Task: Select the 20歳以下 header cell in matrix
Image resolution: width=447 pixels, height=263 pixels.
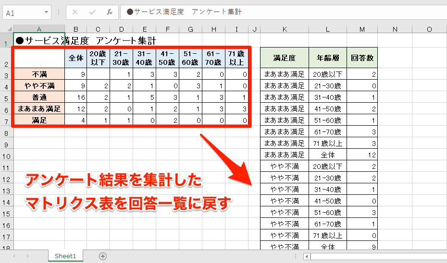Action: (x=98, y=58)
